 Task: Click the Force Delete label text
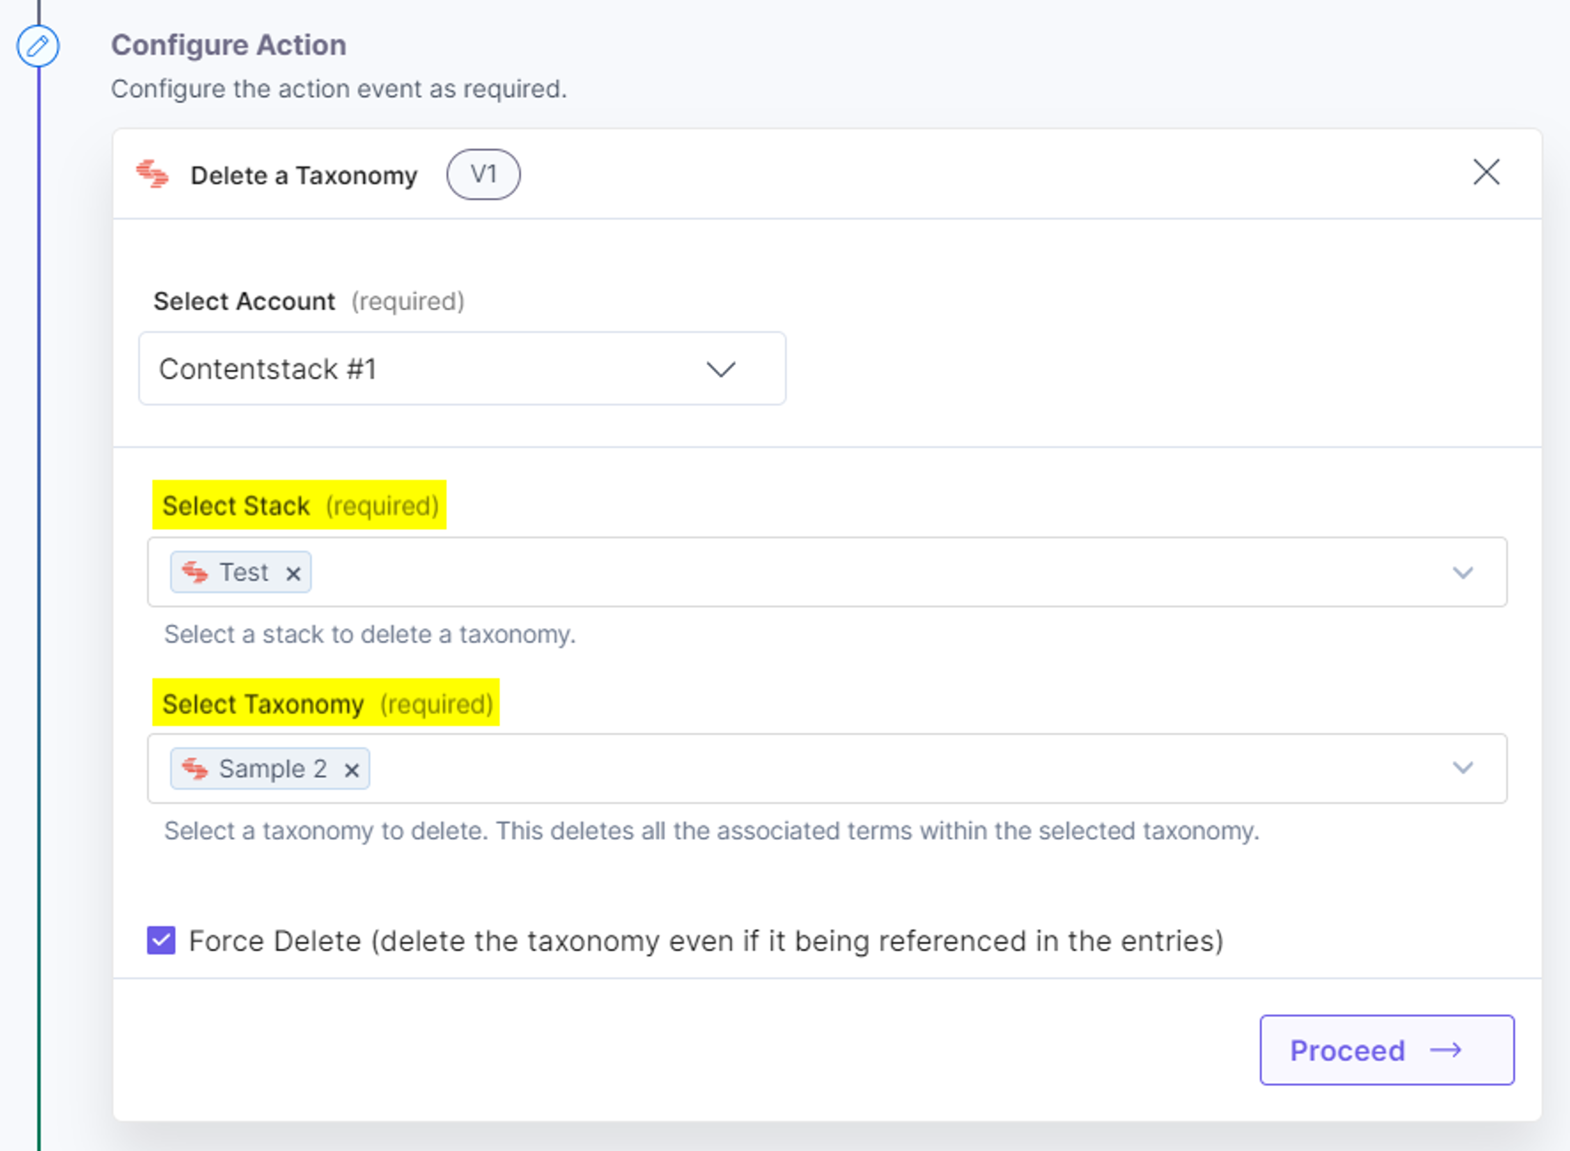pyautogui.click(x=706, y=941)
